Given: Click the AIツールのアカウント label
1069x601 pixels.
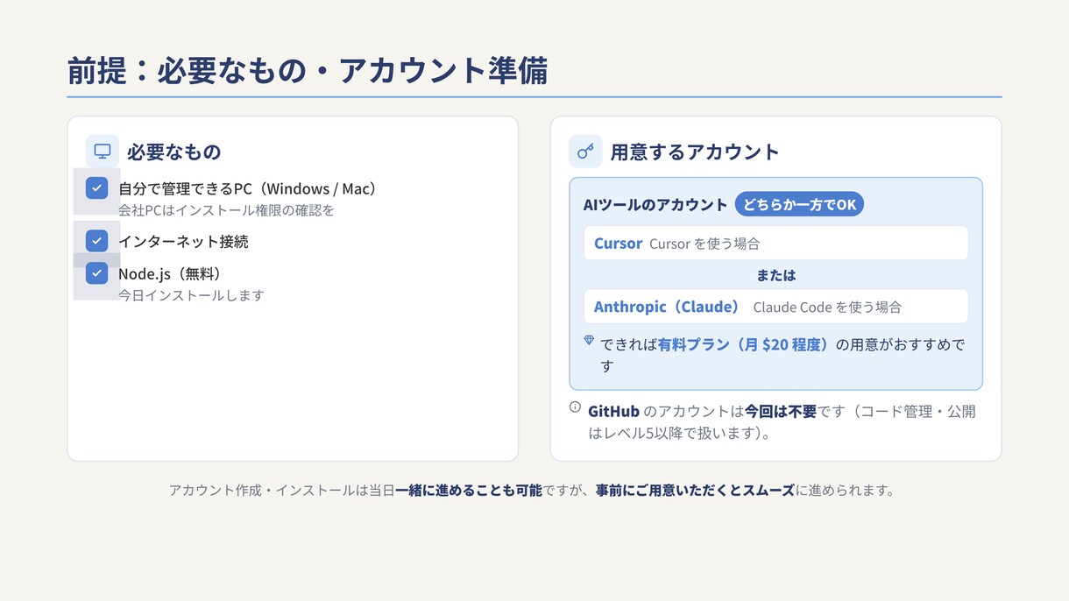Looking at the screenshot, I should tap(655, 204).
